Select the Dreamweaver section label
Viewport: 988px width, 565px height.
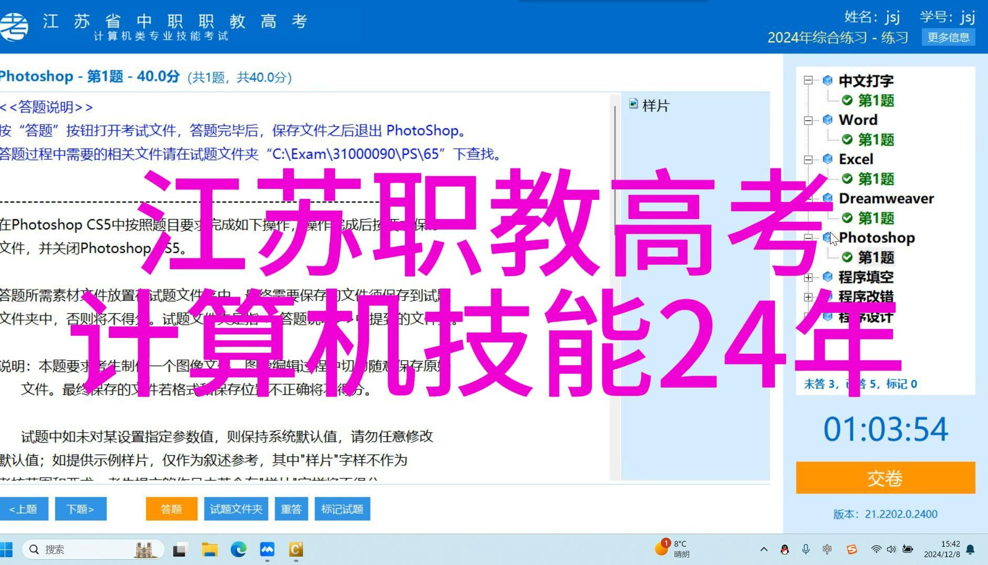(x=886, y=198)
